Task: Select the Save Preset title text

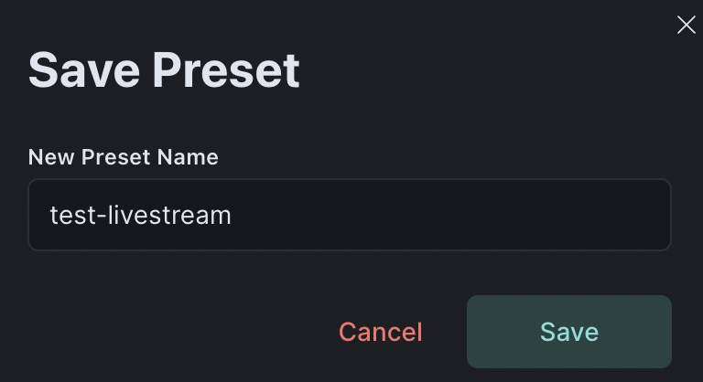Action: [x=164, y=70]
